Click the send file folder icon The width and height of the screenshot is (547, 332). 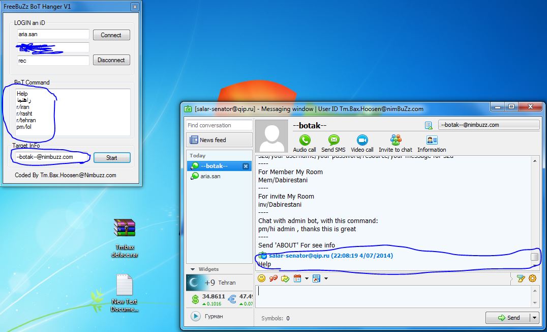coord(285,279)
